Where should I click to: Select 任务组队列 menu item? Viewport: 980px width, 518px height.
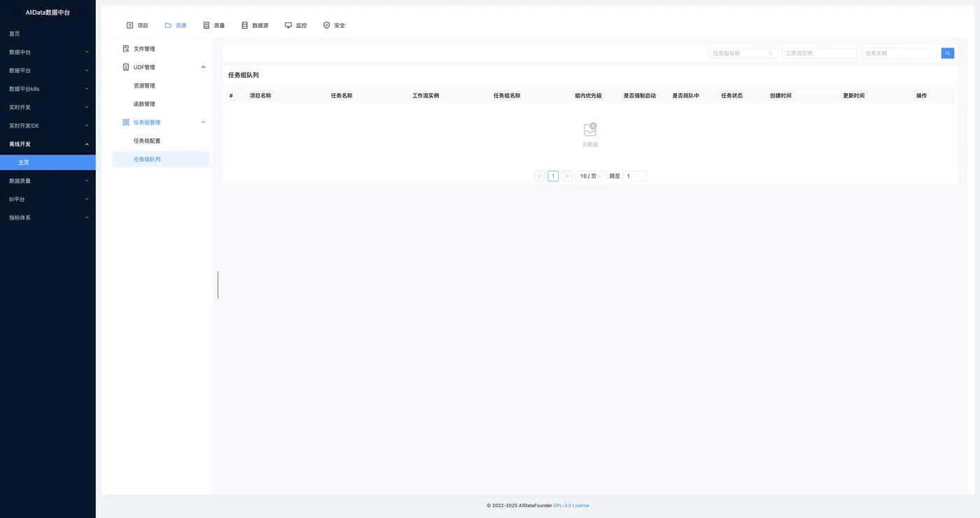161,160
